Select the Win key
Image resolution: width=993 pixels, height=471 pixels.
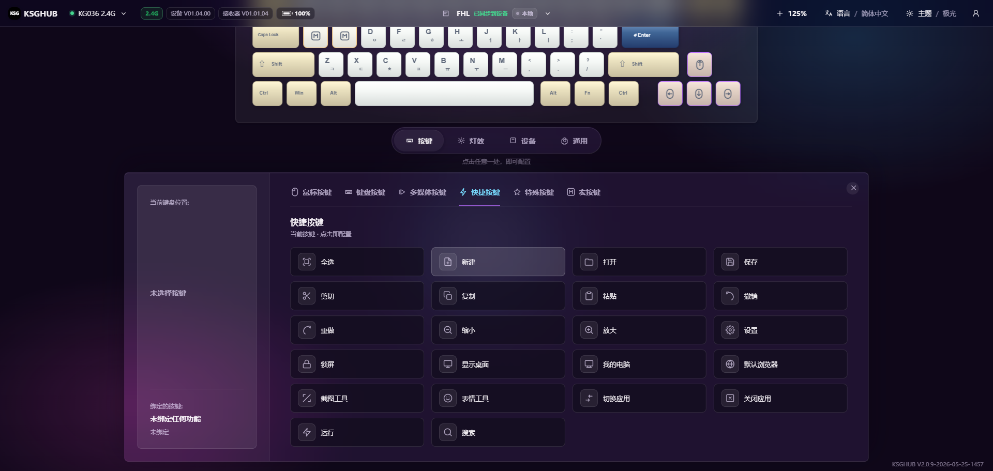click(301, 94)
